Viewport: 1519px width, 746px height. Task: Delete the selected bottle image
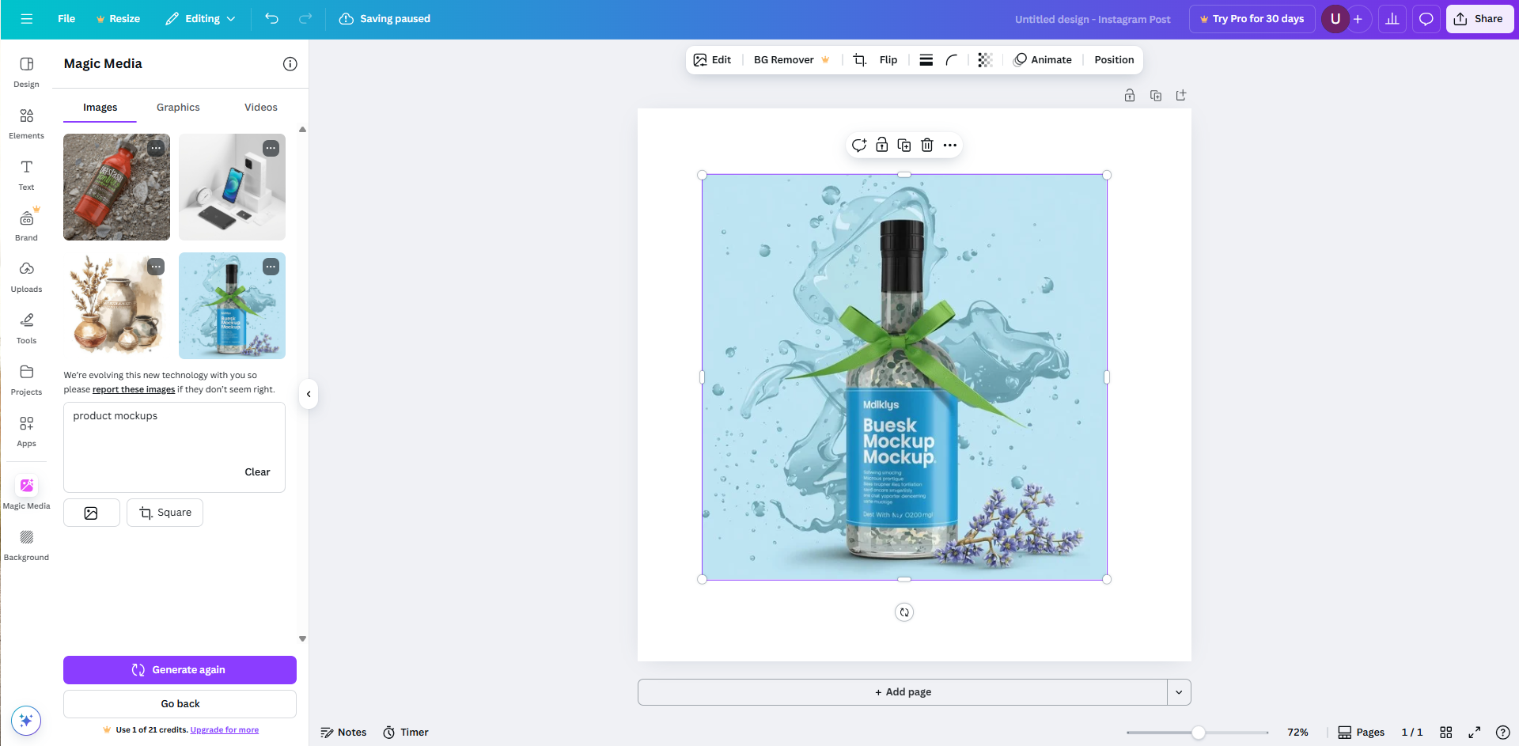coord(926,145)
